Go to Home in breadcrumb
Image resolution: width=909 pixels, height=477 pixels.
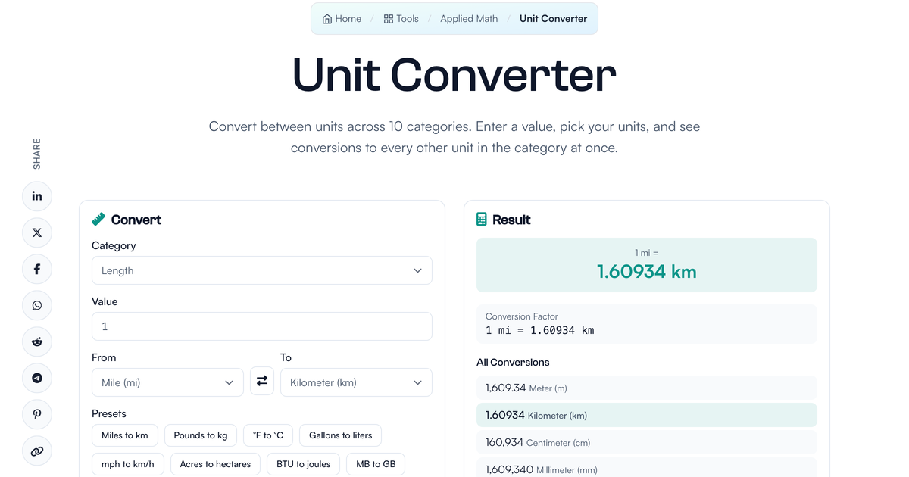point(342,19)
